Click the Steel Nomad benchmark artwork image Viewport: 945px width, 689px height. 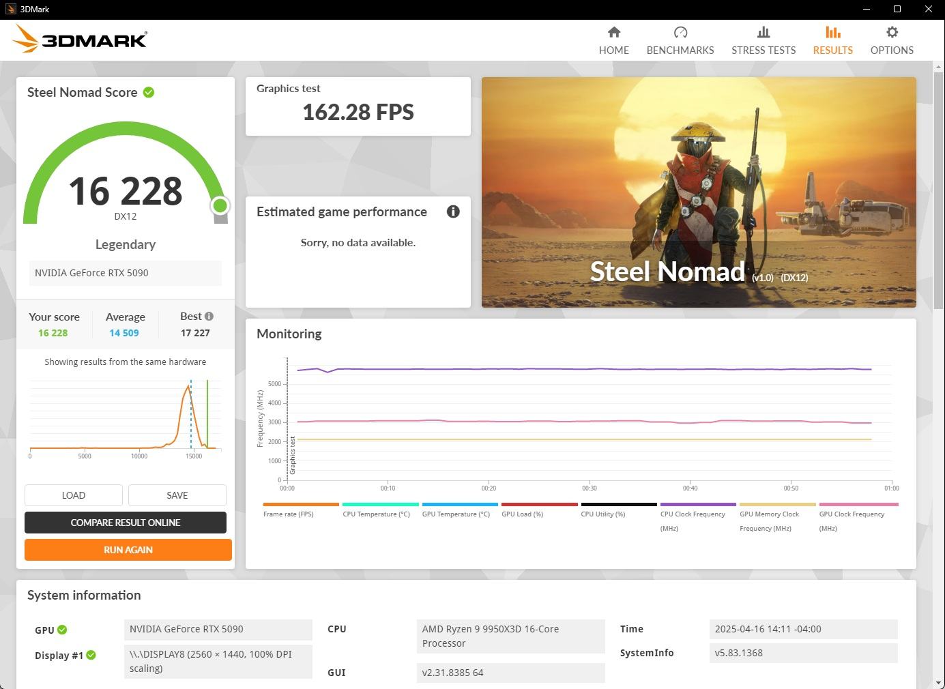tap(699, 192)
